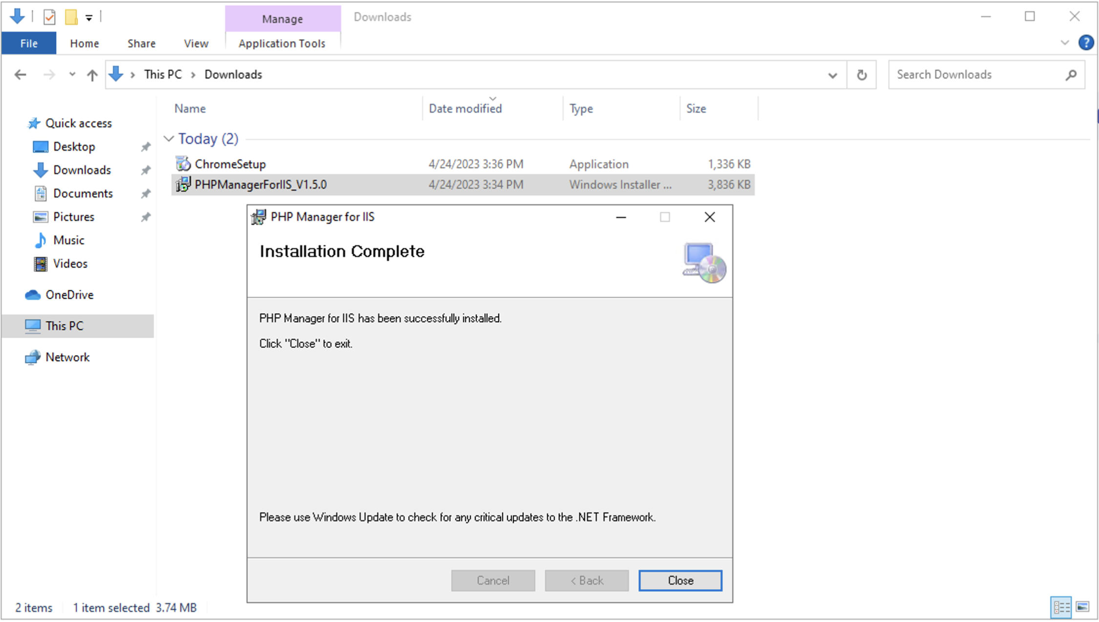Open Network in the navigation pane
The image size is (1099, 622).
pos(68,357)
